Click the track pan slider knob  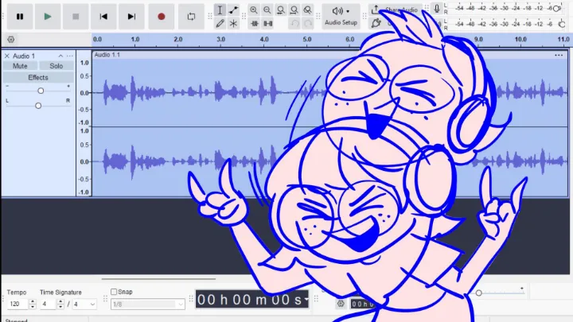click(x=38, y=106)
